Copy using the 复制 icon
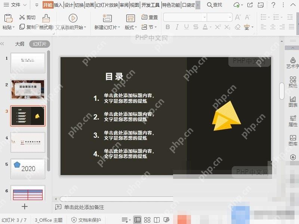 pos(22,27)
